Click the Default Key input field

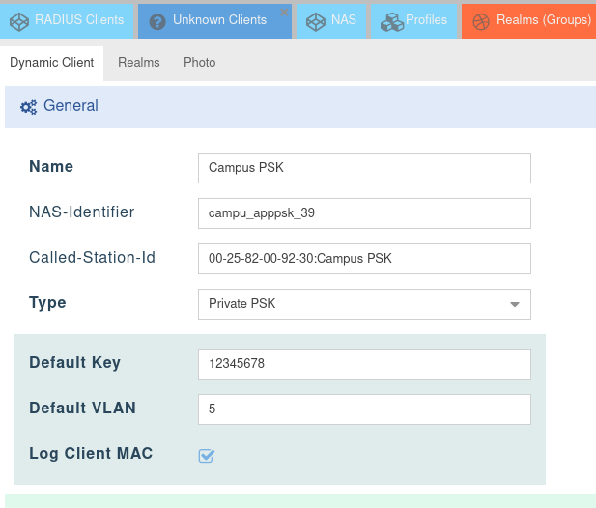pyautogui.click(x=364, y=364)
